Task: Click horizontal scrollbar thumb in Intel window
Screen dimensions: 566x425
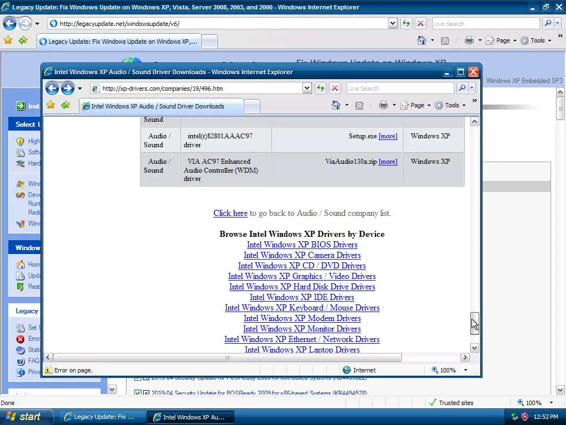Action: [x=227, y=357]
